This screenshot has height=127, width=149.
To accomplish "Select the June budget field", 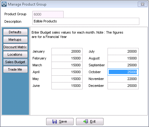I will (67, 86).
